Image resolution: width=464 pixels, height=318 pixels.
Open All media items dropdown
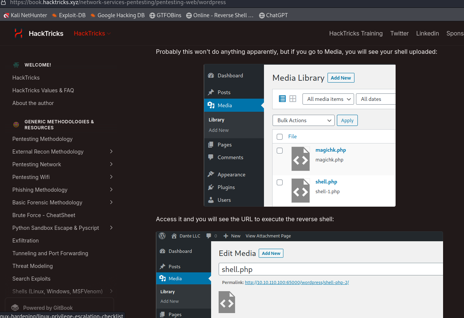pos(328,99)
